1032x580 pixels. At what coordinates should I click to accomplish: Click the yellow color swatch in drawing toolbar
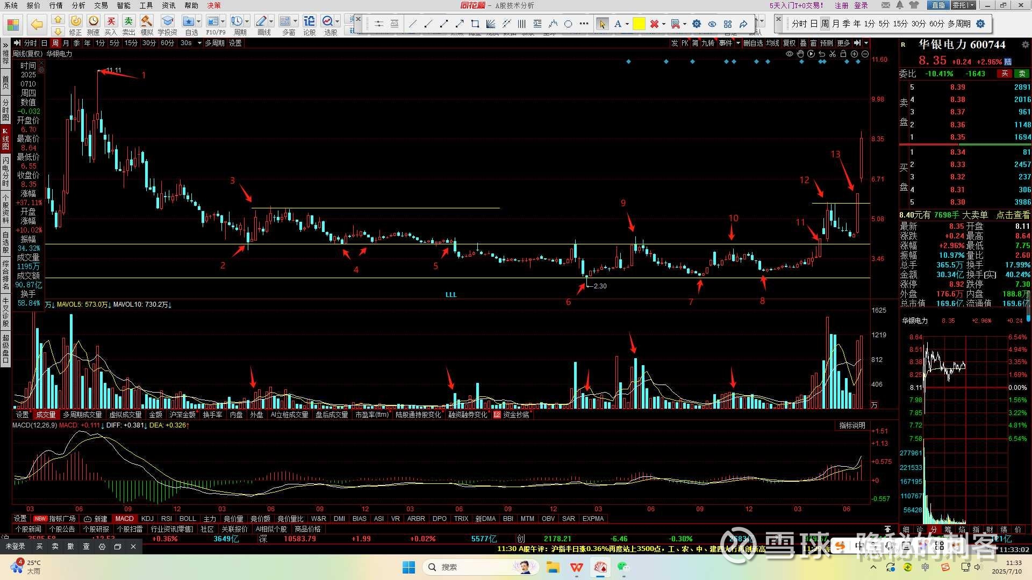639,24
